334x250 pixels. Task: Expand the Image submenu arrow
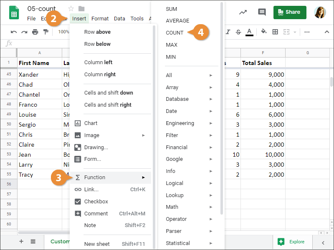[x=143, y=135]
